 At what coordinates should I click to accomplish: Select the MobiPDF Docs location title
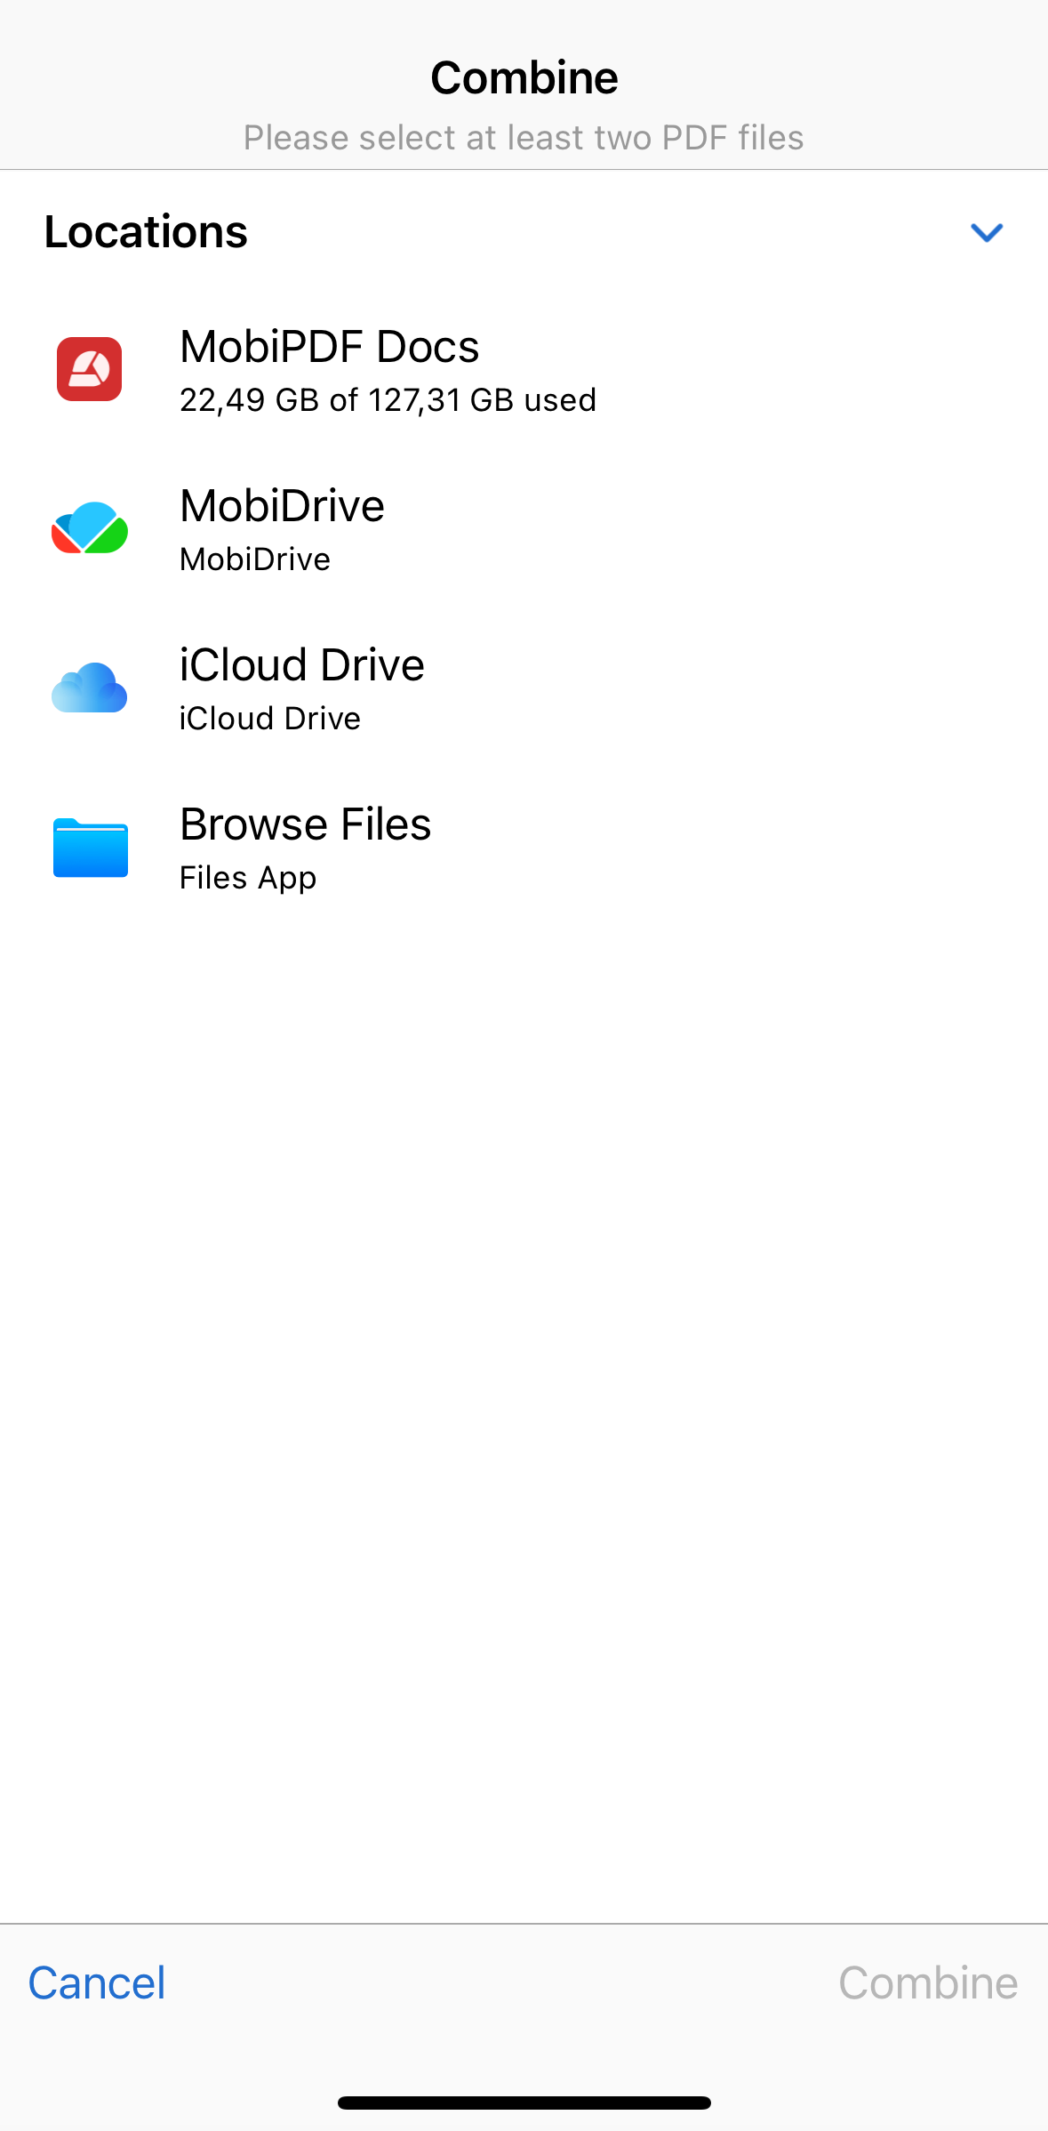330,347
